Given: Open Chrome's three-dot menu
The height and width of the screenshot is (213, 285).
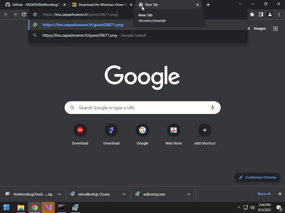Looking at the screenshot, I should point(279,14).
